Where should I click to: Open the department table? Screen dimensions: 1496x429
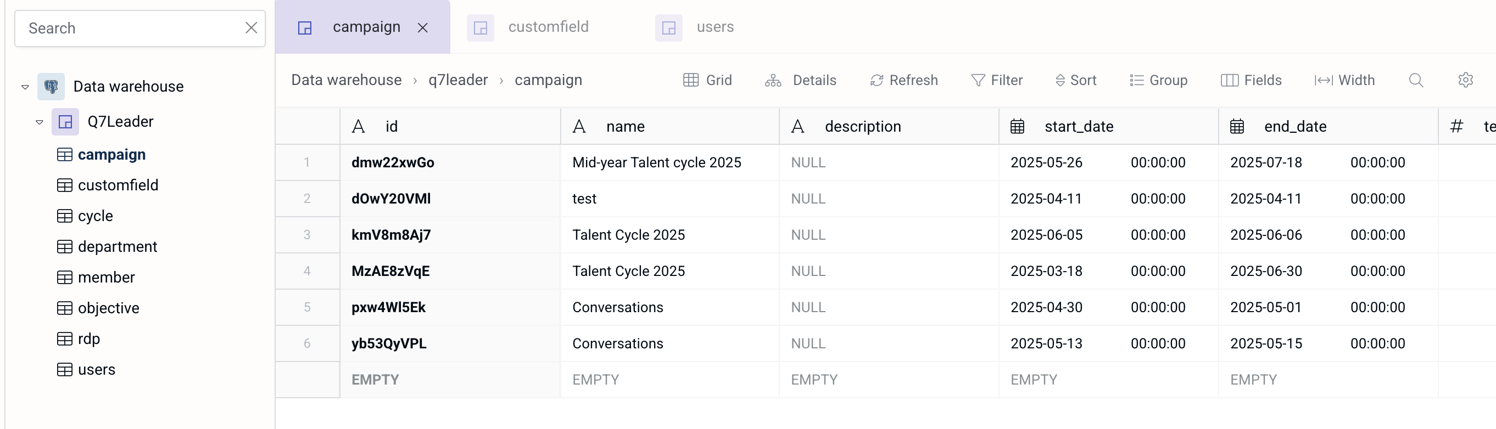click(x=108, y=247)
